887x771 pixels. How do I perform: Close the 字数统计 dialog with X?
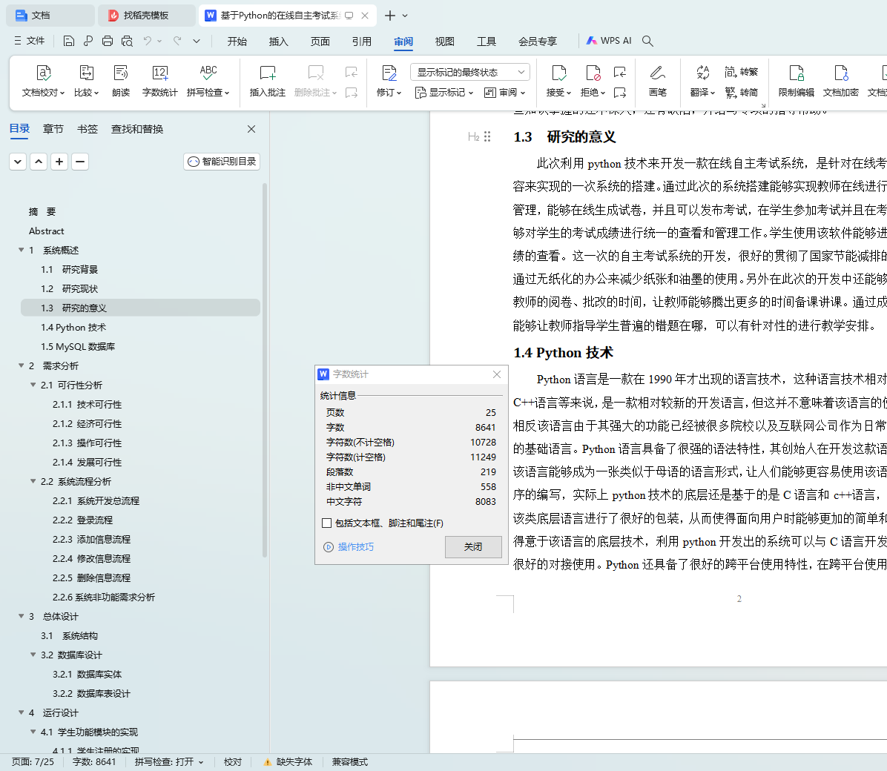pyautogui.click(x=497, y=374)
